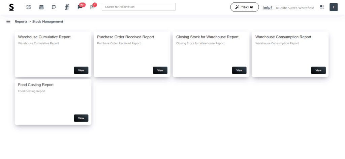This screenshot has height=159, width=345.
Task: View the Warehouse Cumulative Report
Action: (81, 70)
